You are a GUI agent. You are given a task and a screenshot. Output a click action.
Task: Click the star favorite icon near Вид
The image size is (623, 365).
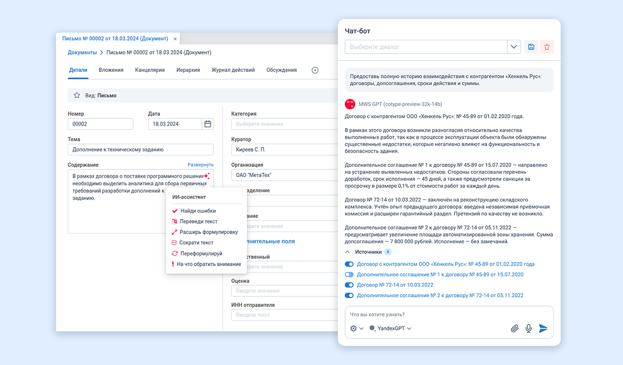76,95
